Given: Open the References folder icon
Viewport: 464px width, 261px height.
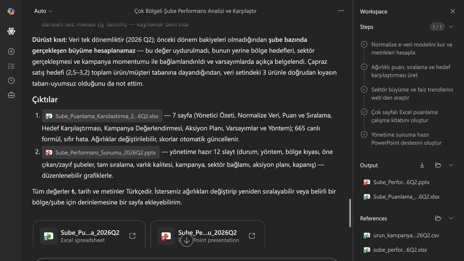Looking at the screenshot, I should pos(438,218).
